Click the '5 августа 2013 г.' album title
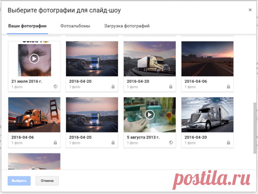This screenshot has height=194, width=258. 143,137
